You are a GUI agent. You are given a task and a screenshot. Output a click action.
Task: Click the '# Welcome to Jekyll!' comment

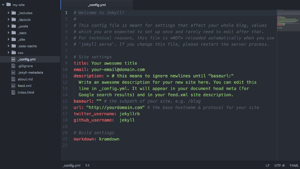coord(99,13)
